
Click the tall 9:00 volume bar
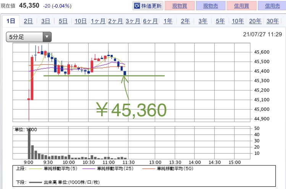point(29,144)
